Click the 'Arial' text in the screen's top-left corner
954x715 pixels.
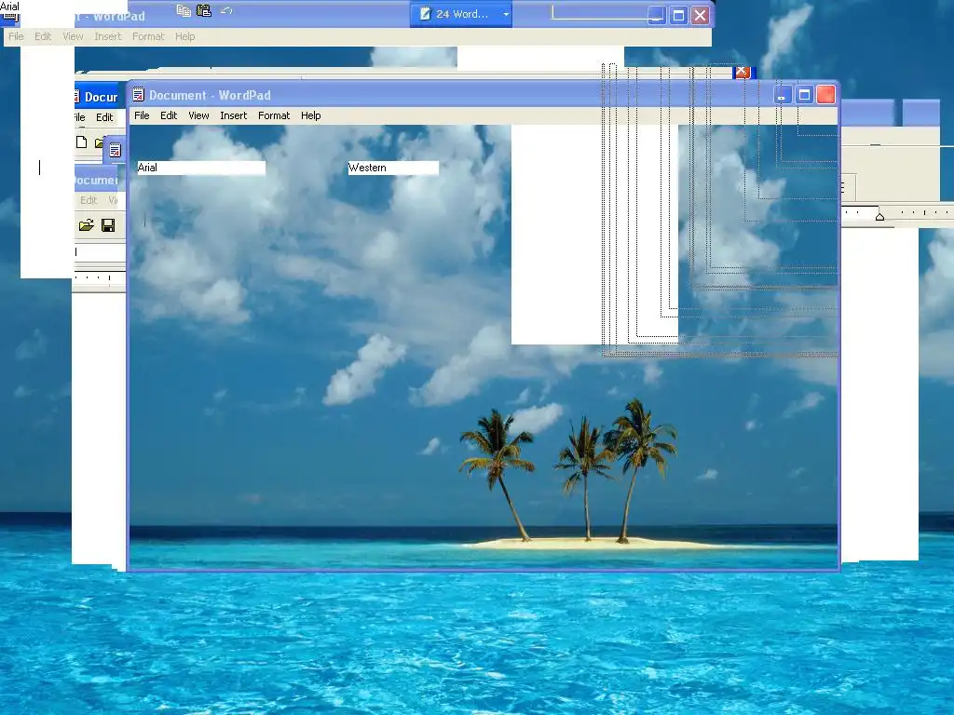[9, 7]
